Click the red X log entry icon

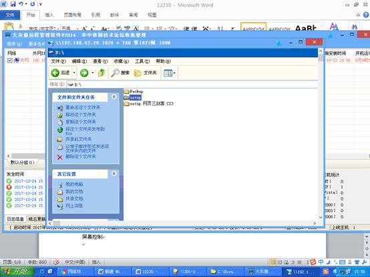click(9, 187)
